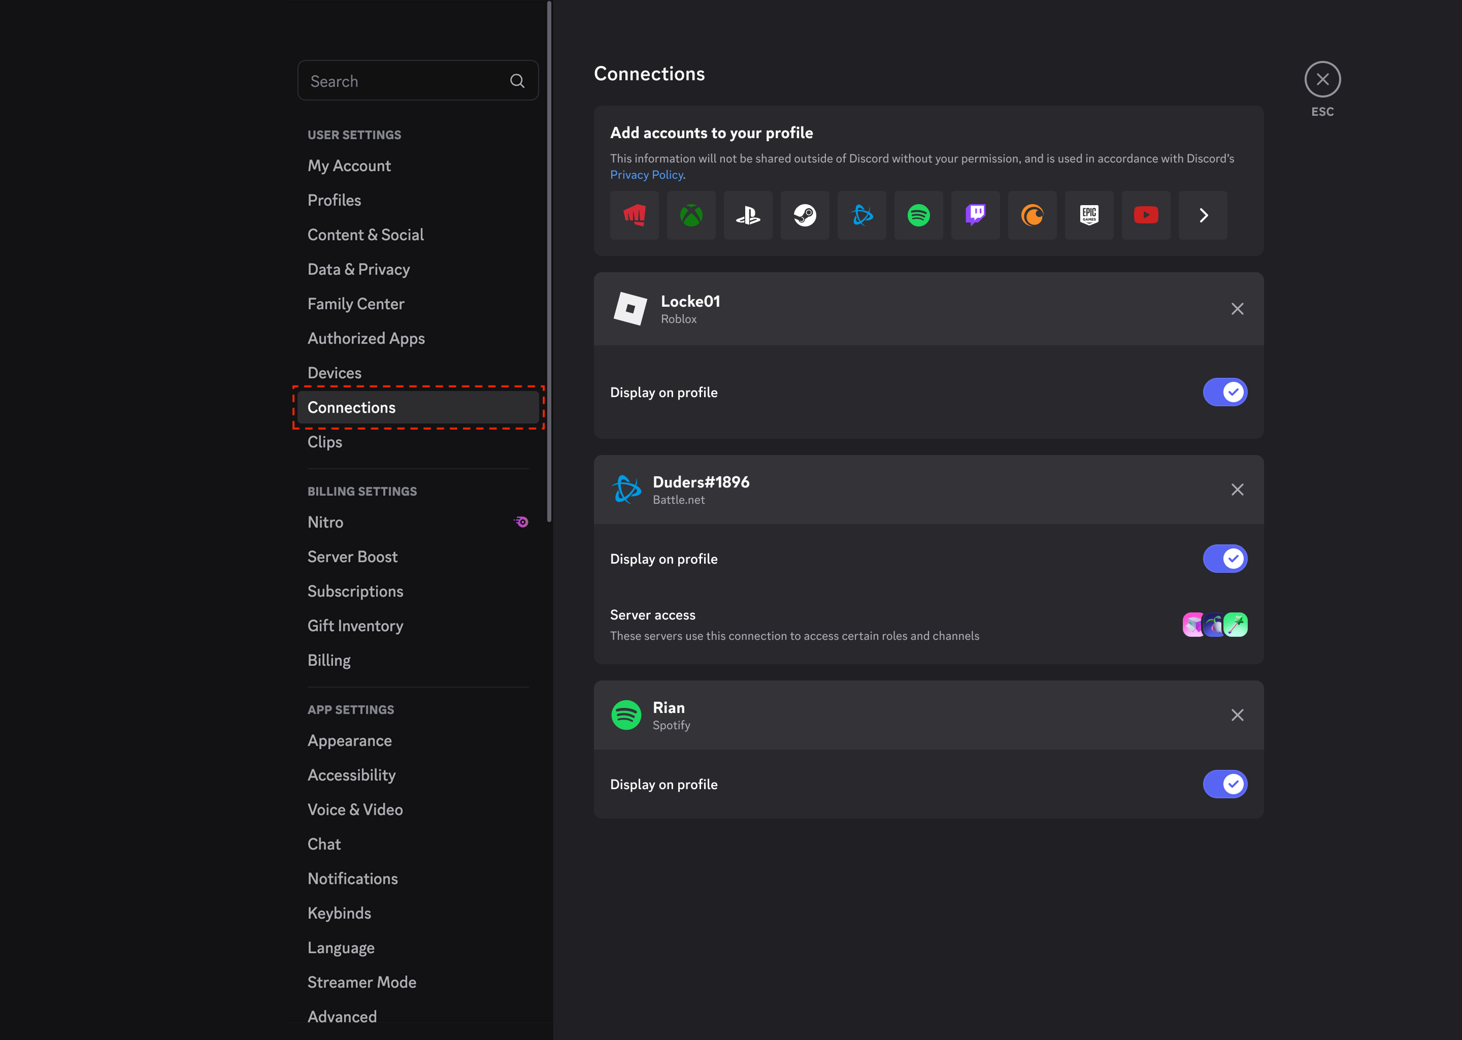Click the Nitro badge icon in sidebar
The width and height of the screenshot is (1462, 1040).
pos(521,522)
